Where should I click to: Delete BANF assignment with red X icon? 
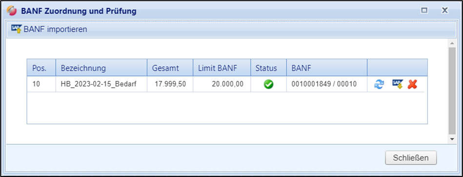click(412, 84)
